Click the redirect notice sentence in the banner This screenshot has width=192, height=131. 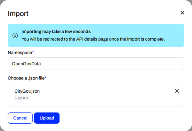[x=93, y=39]
